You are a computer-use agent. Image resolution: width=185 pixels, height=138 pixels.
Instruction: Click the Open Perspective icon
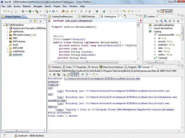point(158,11)
